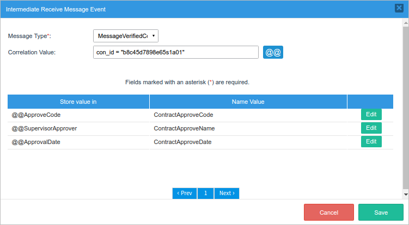Select page 1 in pagination

[x=205, y=193]
